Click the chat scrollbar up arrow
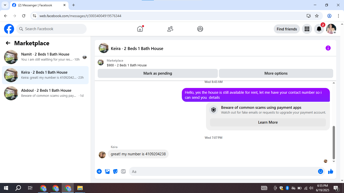344x193 pixels. [334, 83]
